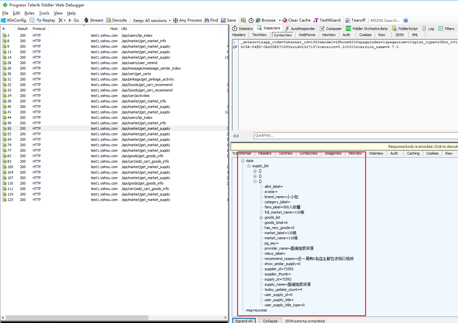Select the supplier_id=72592 tree row
The height and width of the screenshot is (323, 458).
click(279, 269)
